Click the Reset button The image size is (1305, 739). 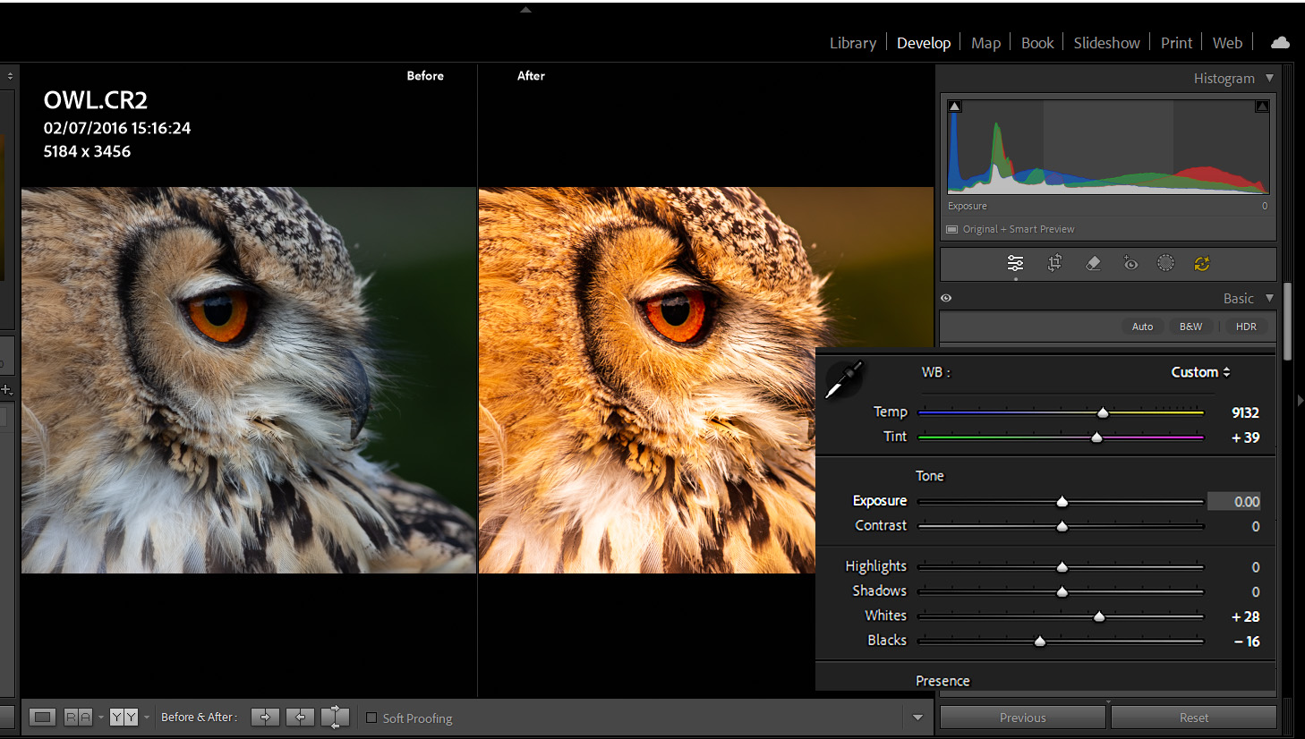[x=1193, y=718]
